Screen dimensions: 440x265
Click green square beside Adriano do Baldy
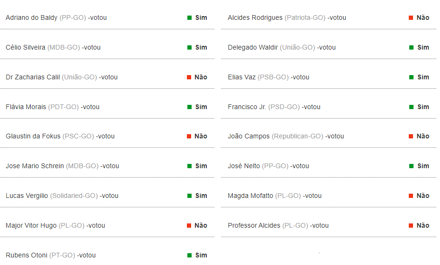[189, 18]
